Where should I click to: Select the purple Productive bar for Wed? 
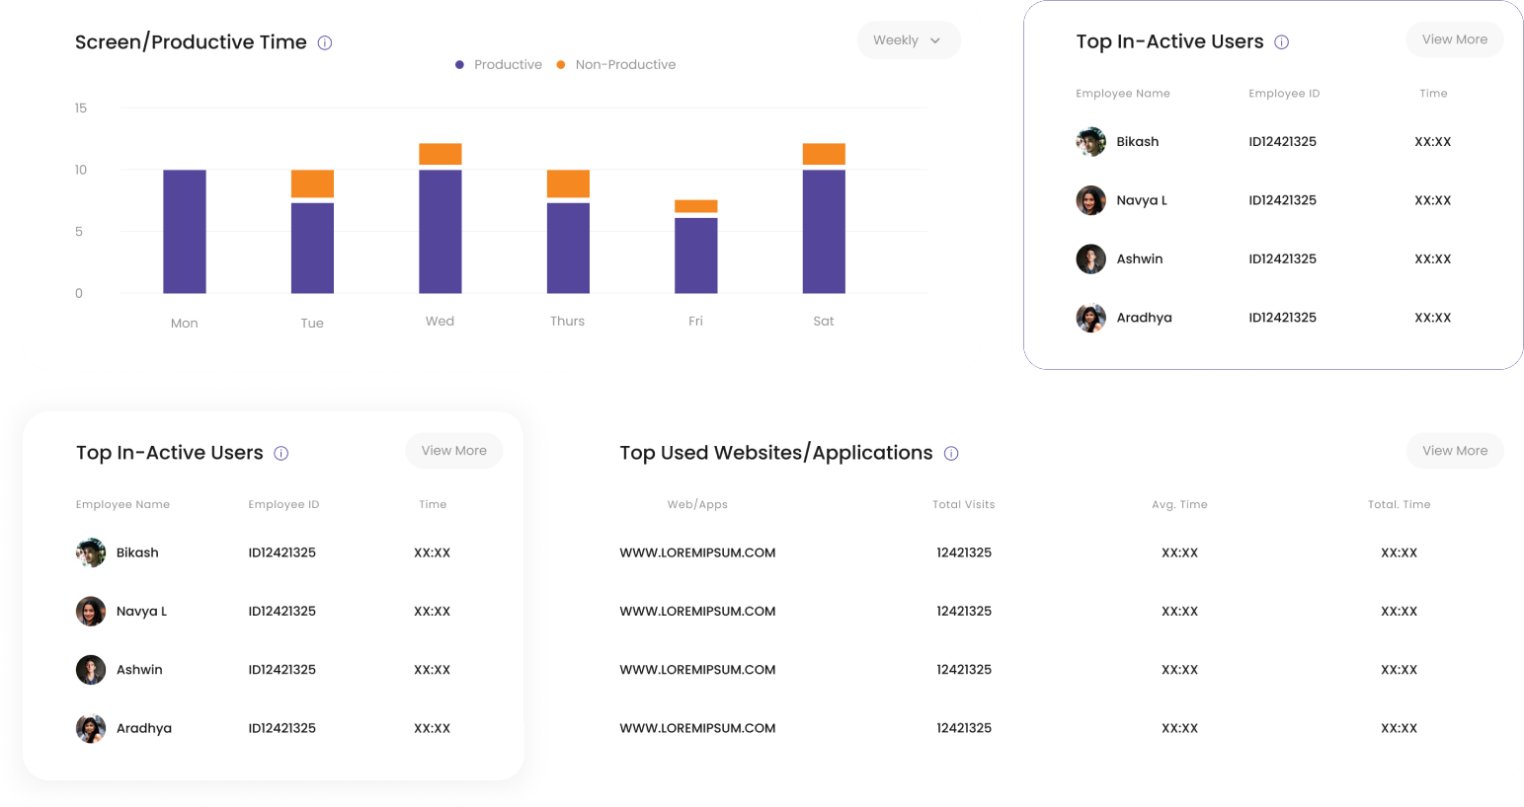(x=441, y=232)
